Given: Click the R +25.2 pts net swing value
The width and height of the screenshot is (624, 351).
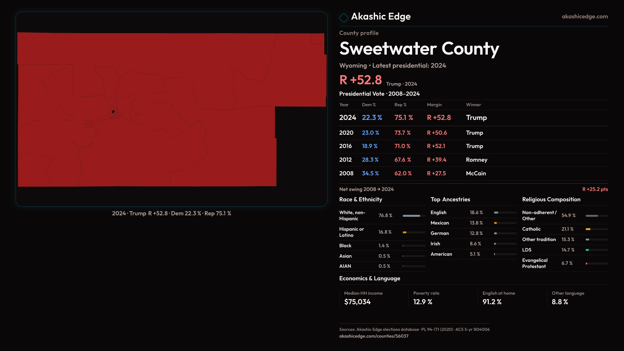Looking at the screenshot, I should click(x=595, y=189).
